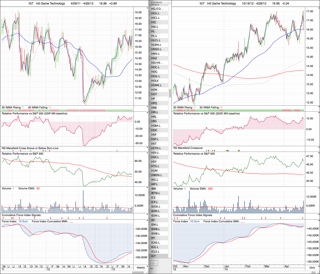This screenshot has width=320, height=274.
Task: Click the weekly chart horizontal scrollbar thumb
Action: [x=138, y=272]
